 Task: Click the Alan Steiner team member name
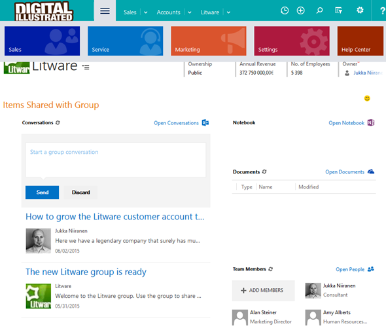click(263, 312)
